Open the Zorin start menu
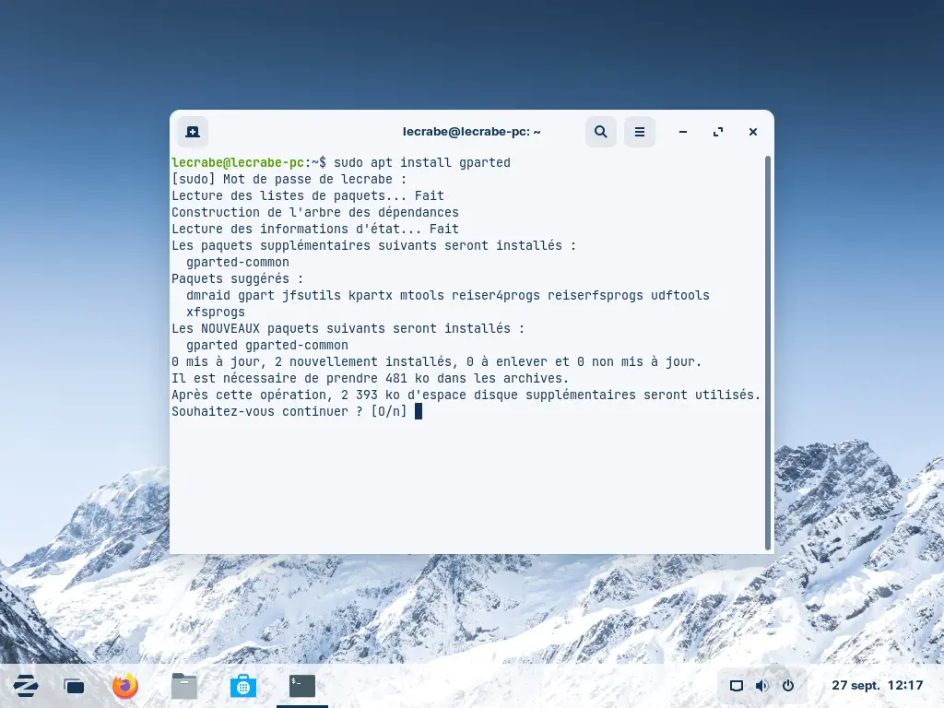The width and height of the screenshot is (944, 708). (26, 686)
